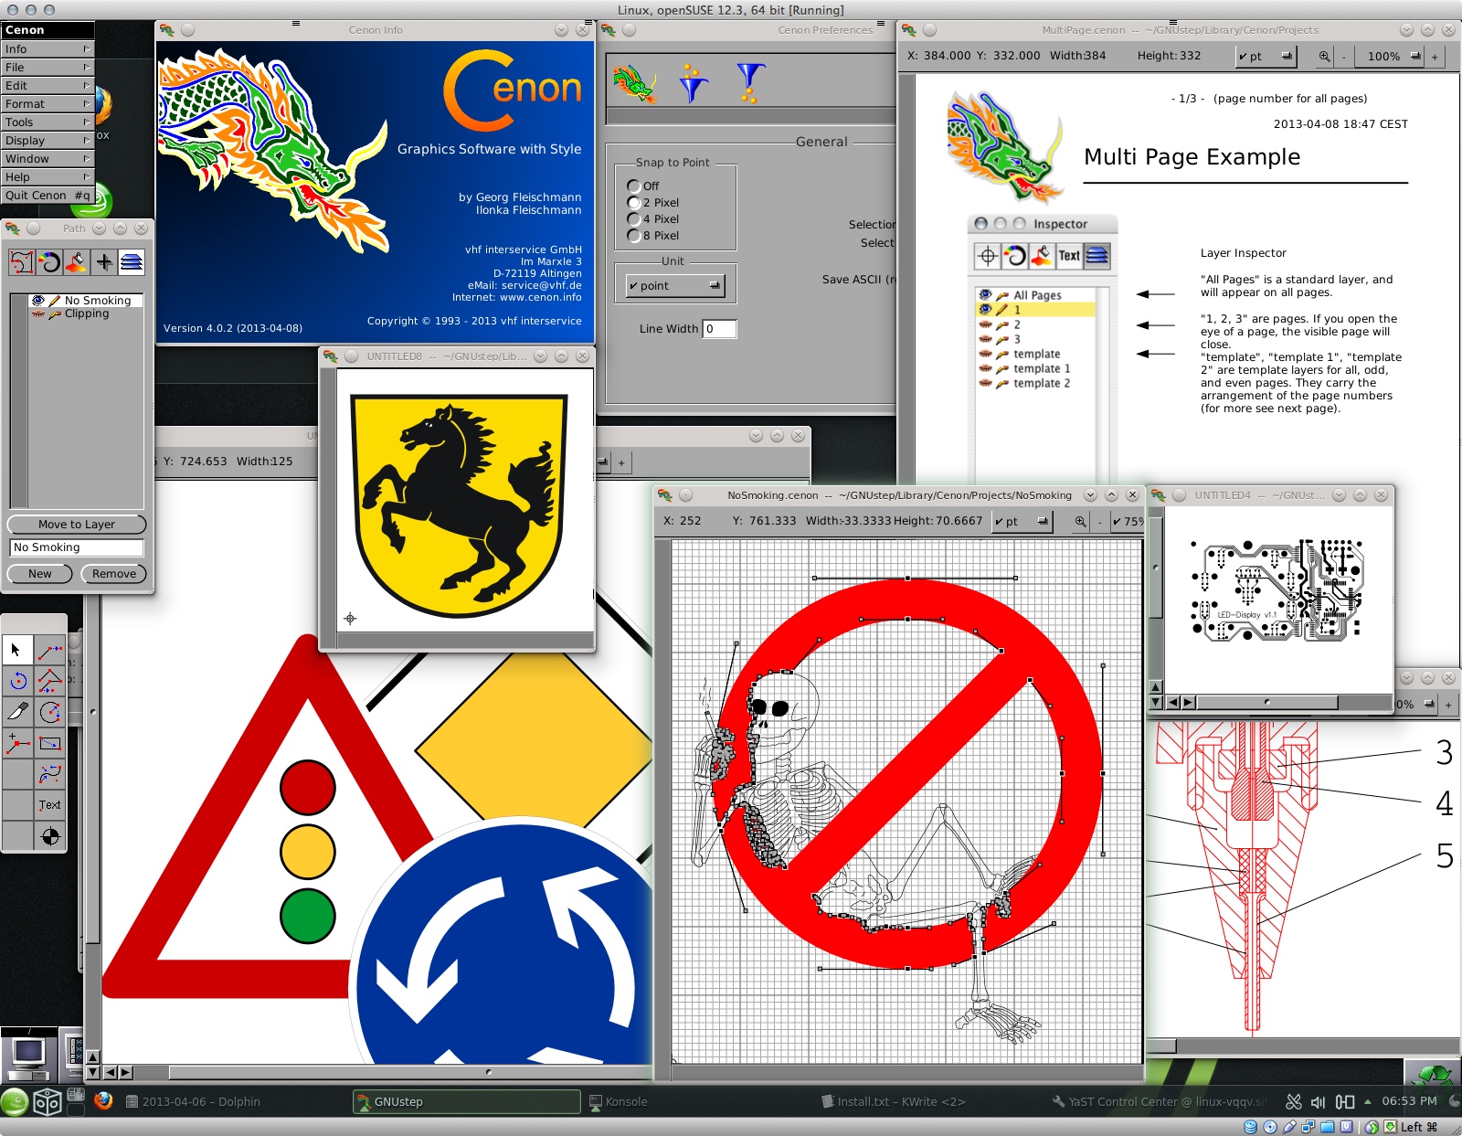Open the Format menu in Cenon menu
This screenshot has height=1136, width=1462.
[48, 104]
